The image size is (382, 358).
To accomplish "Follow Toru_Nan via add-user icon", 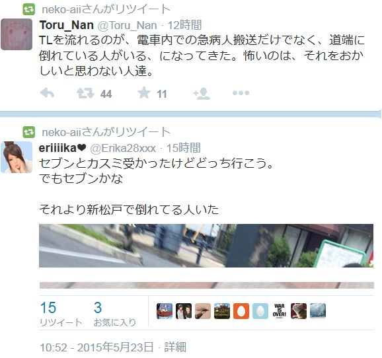I will click(x=202, y=94).
